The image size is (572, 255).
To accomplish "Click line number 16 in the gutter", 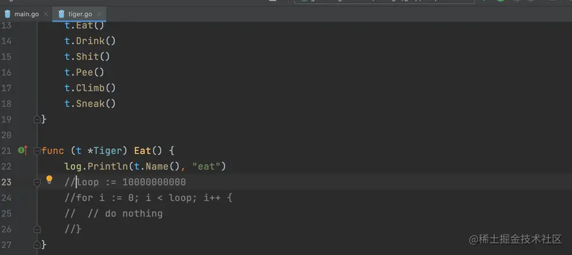I will pyautogui.click(x=6, y=72).
